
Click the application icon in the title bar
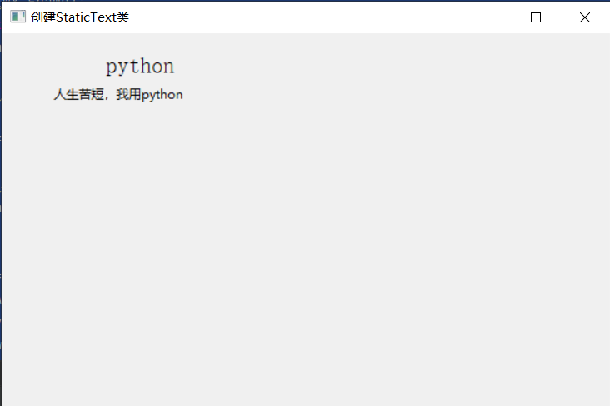point(17,17)
